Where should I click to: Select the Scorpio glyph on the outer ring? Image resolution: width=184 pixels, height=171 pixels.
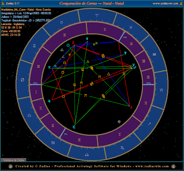(122, 148)
